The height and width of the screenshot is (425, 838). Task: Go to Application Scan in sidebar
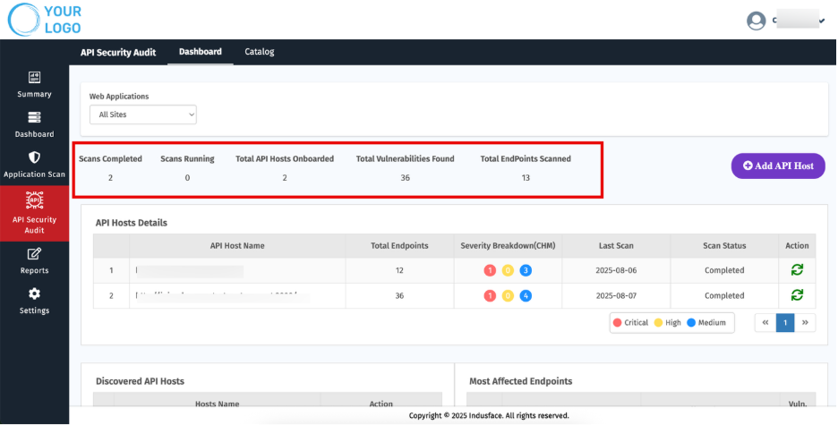(x=34, y=165)
